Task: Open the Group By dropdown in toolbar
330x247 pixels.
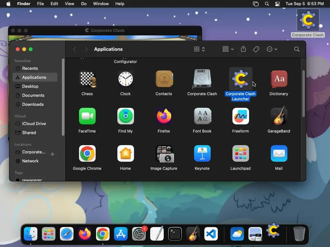Action: point(228,49)
